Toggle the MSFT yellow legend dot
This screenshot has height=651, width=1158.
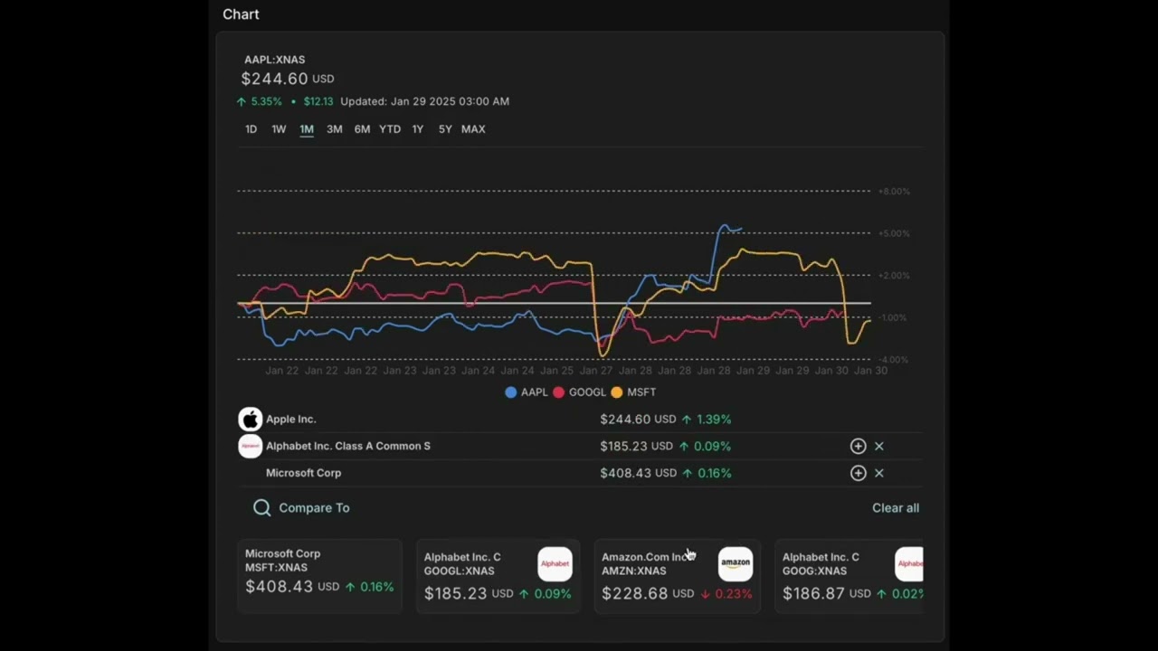(617, 392)
